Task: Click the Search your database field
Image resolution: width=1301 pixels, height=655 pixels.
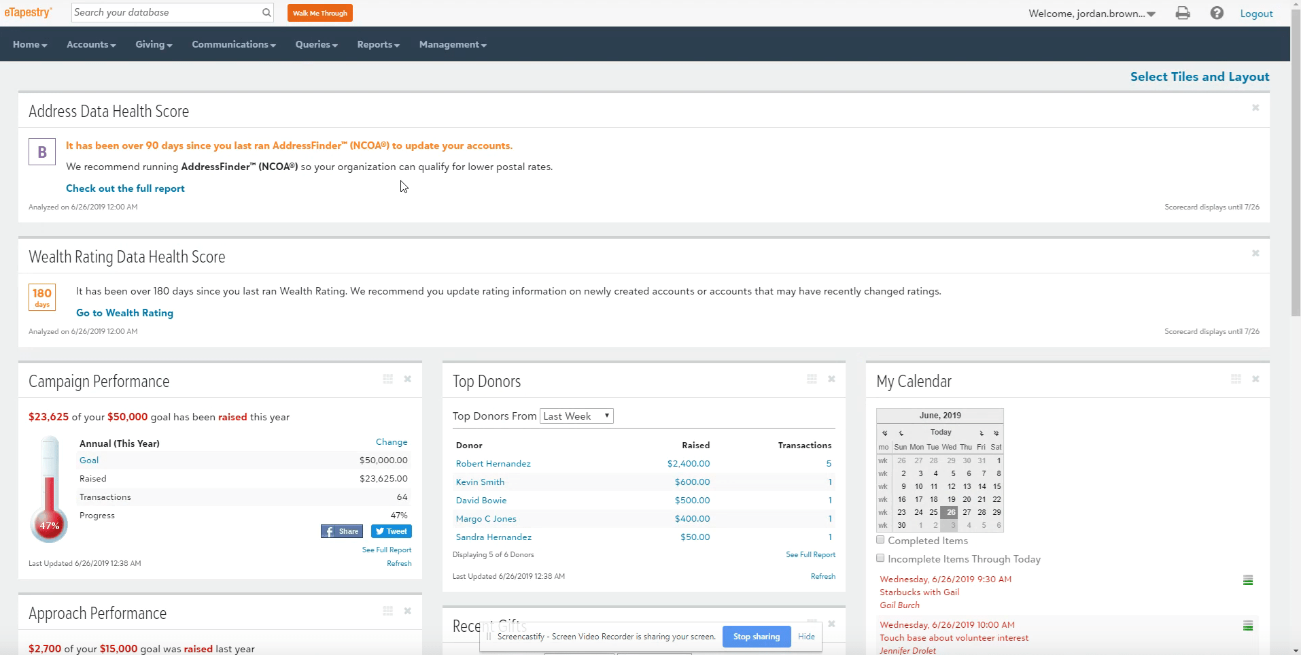Action: [x=165, y=12]
